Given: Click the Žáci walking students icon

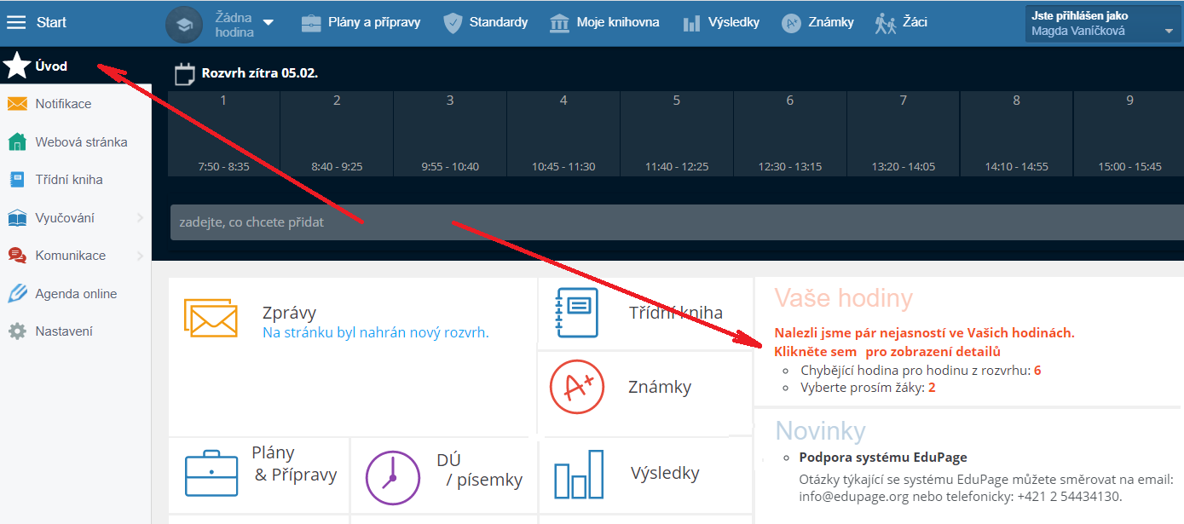Looking at the screenshot, I should click(886, 23).
